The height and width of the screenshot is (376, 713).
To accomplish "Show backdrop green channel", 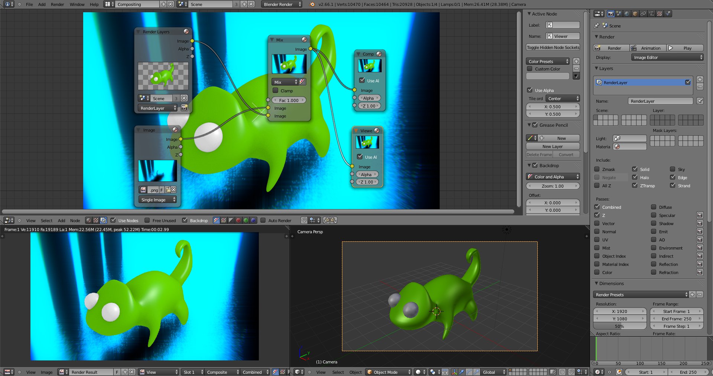I will pos(246,220).
